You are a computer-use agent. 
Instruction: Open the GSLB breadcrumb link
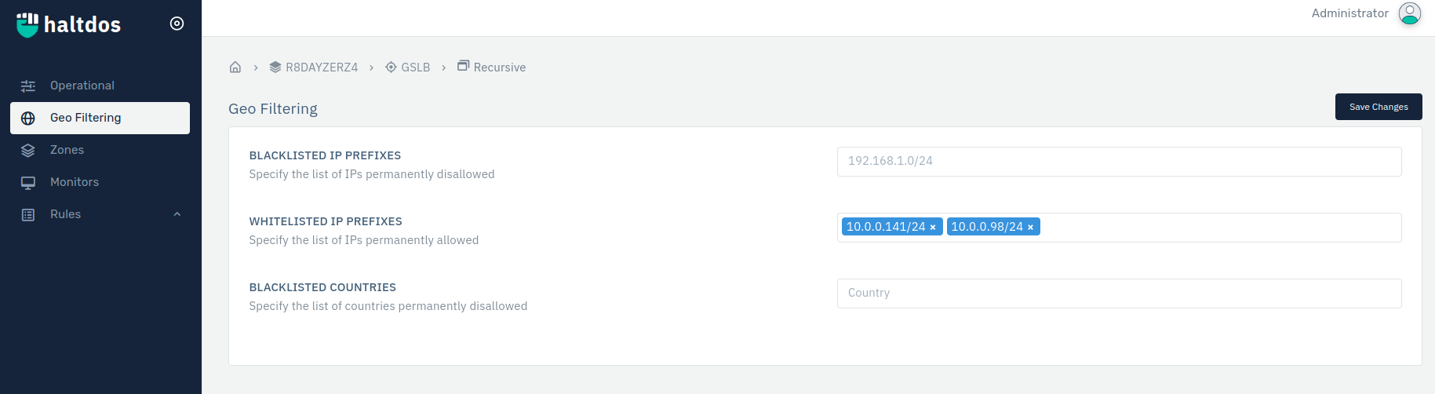tap(408, 67)
